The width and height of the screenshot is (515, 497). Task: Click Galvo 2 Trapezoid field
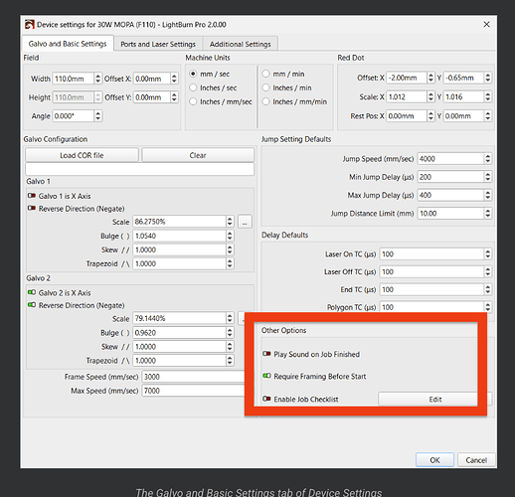[x=180, y=361]
